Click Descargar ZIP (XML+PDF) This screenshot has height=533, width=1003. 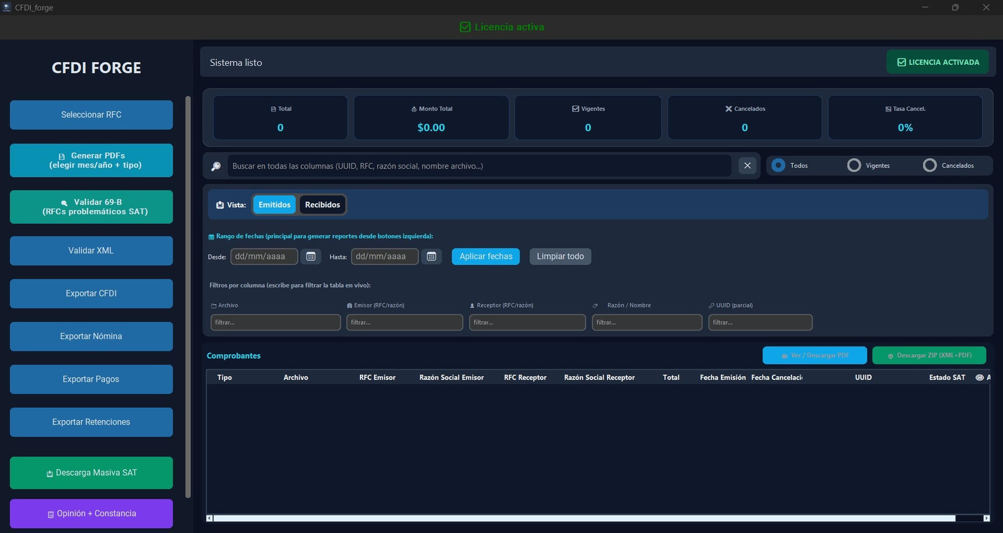coord(929,356)
